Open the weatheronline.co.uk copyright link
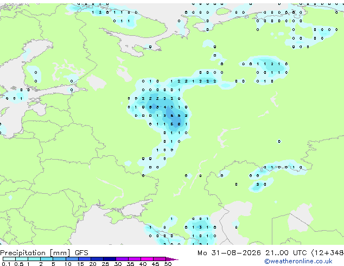344x266 pixels. click(x=298, y=261)
